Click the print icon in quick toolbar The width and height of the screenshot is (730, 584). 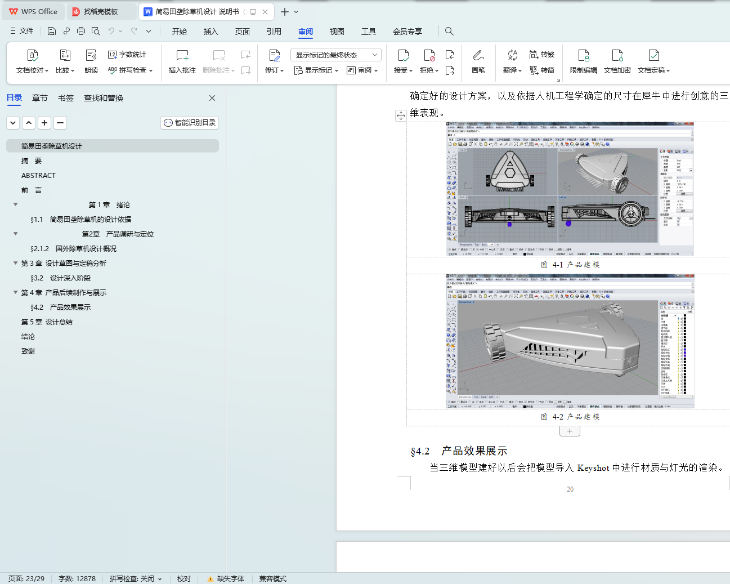[x=81, y=31]
